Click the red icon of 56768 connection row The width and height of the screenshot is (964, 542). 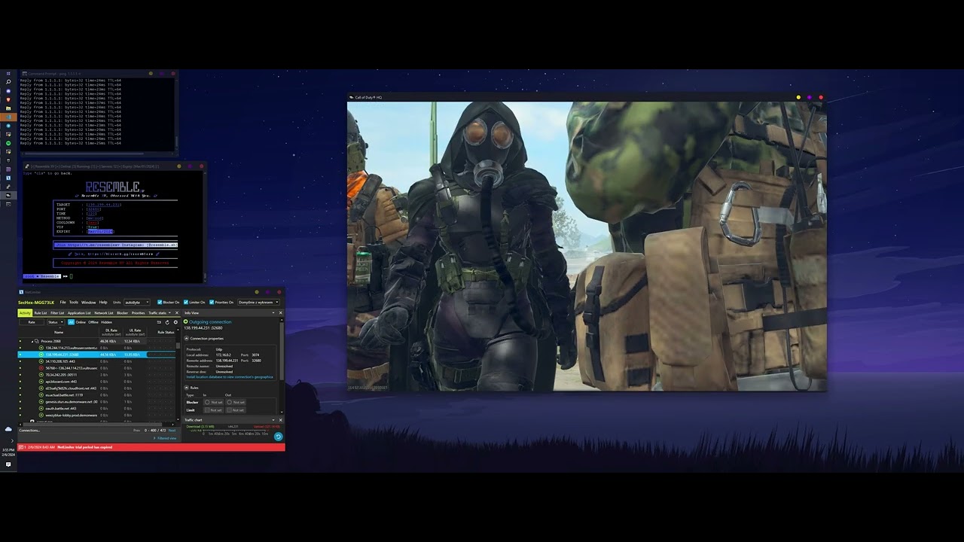click(41, 368)
